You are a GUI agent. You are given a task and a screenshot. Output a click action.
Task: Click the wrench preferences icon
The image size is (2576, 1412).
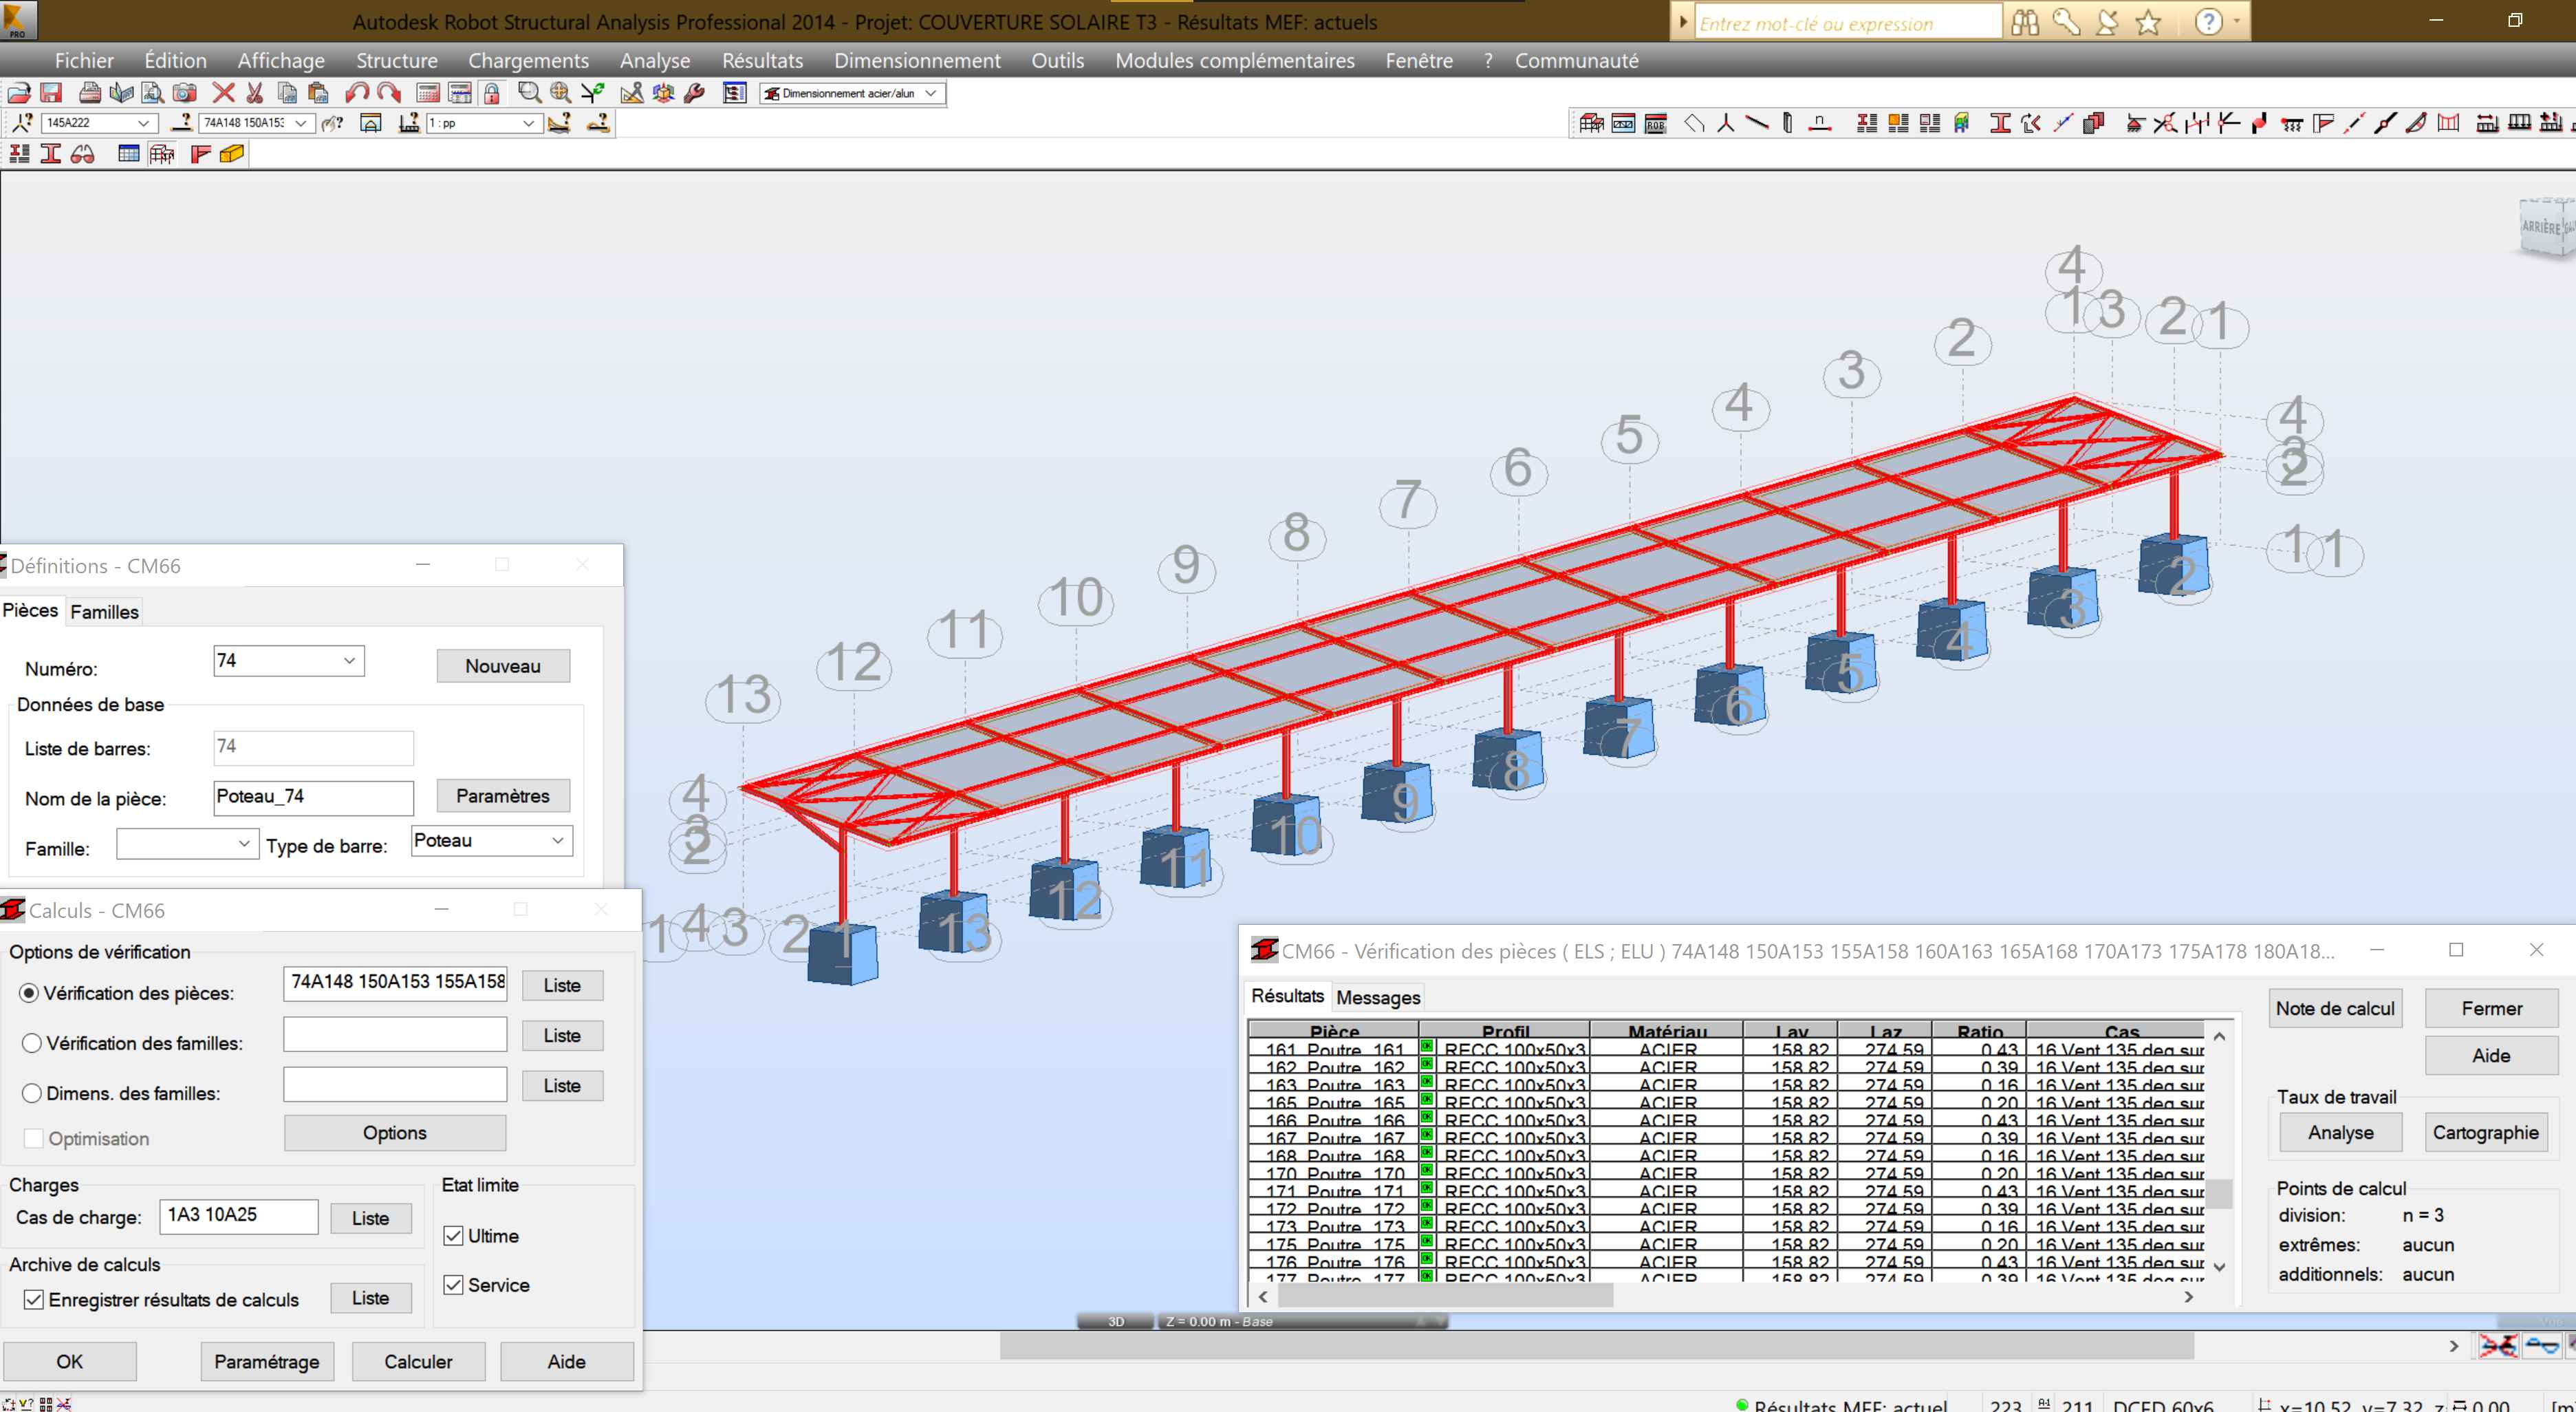coord(694,93)
